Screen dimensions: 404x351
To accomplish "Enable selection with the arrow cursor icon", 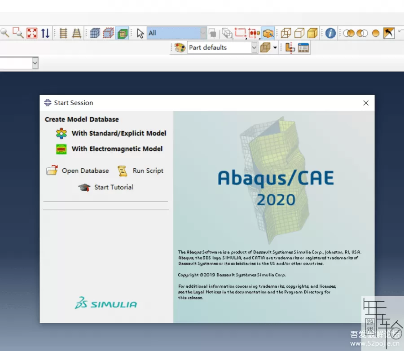I will pyautogui.click(x=141, y=33).
